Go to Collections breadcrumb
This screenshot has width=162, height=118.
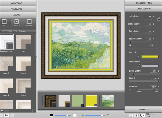tap(5, 31)
